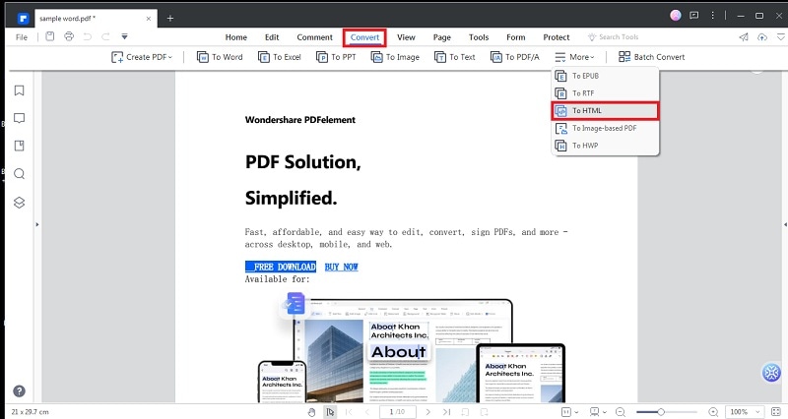
Task: Click the zoom slider handle
Action: [x=661, y=412]
